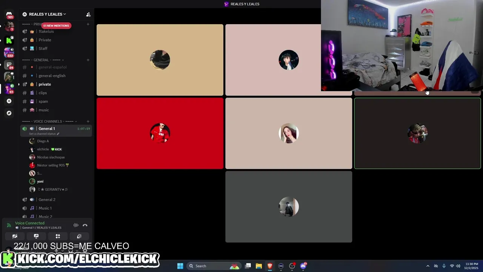Open the soundboard button
483x272 pixels.
[x=79, y=236]
